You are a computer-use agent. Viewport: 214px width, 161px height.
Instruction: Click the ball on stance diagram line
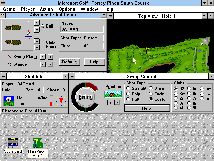tap(29, 34)
